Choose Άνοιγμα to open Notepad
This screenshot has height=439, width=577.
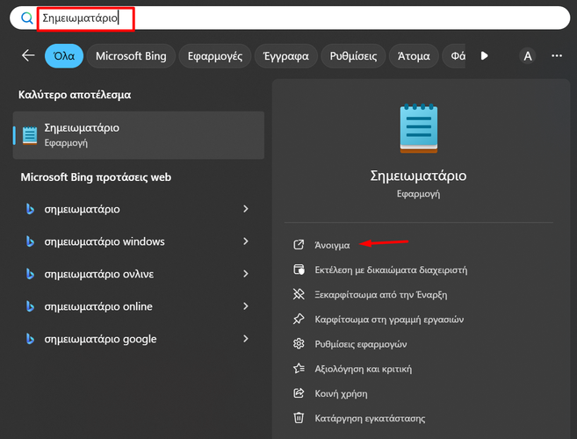coord(332,245)
